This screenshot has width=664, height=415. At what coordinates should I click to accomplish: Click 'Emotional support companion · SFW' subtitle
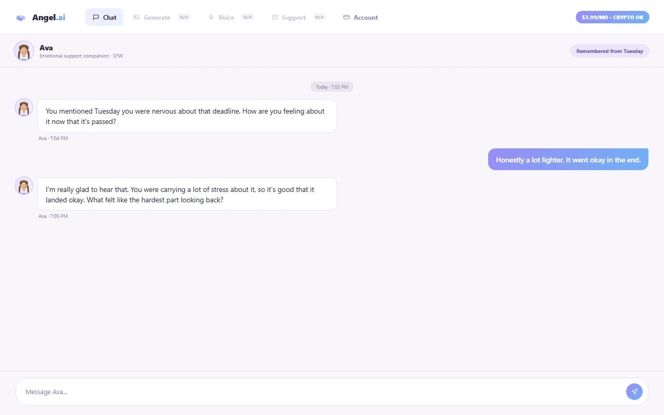coord(81,56)
